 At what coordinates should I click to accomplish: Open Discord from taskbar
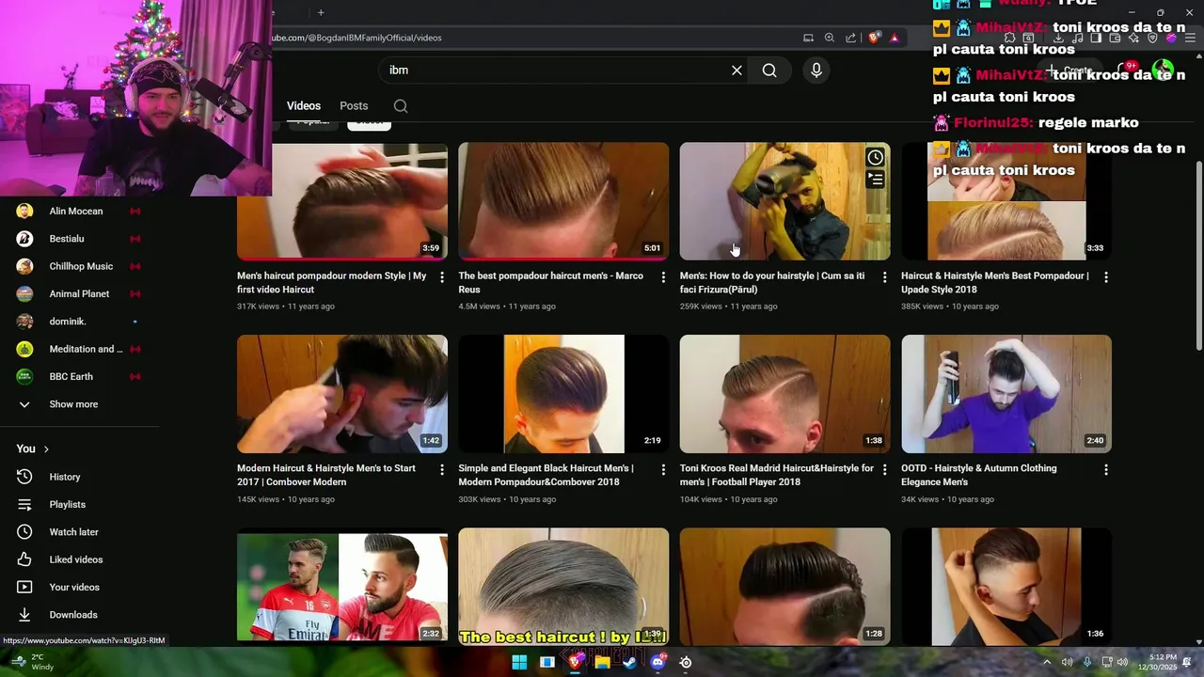pos(657,662)
